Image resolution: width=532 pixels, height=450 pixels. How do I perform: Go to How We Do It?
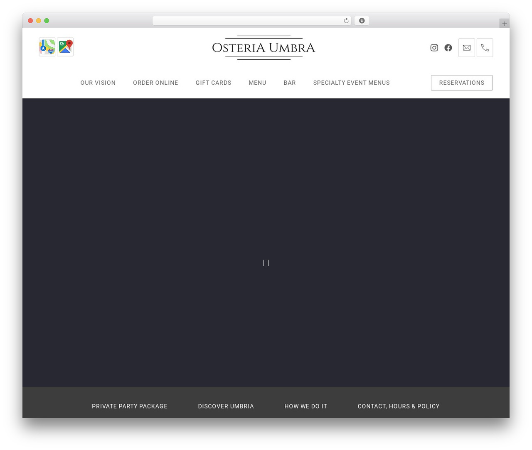coord(306,406)
